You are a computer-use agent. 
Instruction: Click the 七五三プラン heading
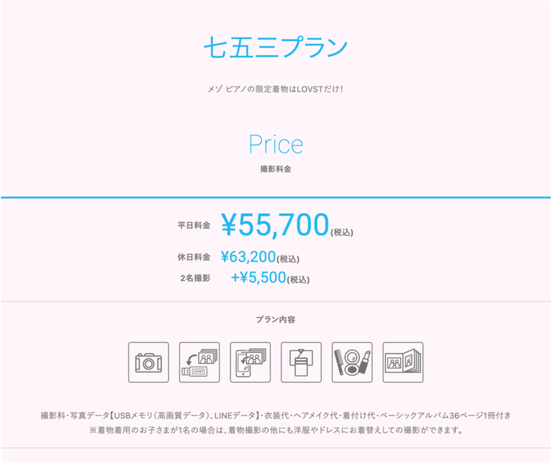275,48
